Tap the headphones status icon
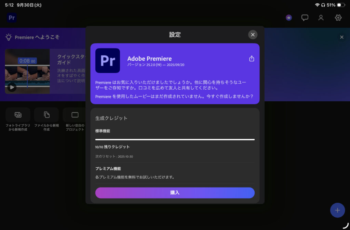The width and height of the screenshot is (350, 230). (323, 5)
